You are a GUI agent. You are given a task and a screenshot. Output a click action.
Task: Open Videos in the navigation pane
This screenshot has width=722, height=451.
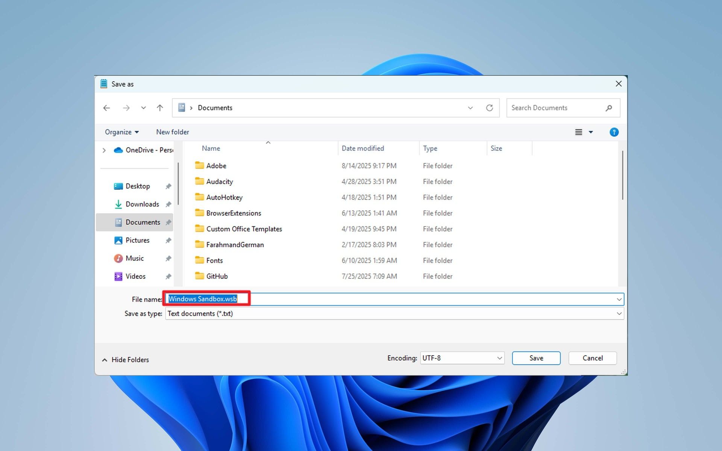click(x=135, y=276)
